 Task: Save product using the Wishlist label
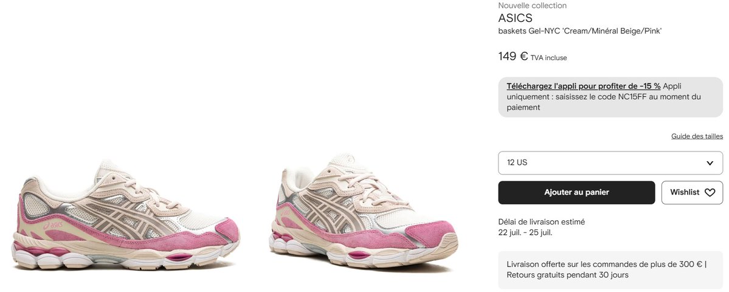[685, 192]
